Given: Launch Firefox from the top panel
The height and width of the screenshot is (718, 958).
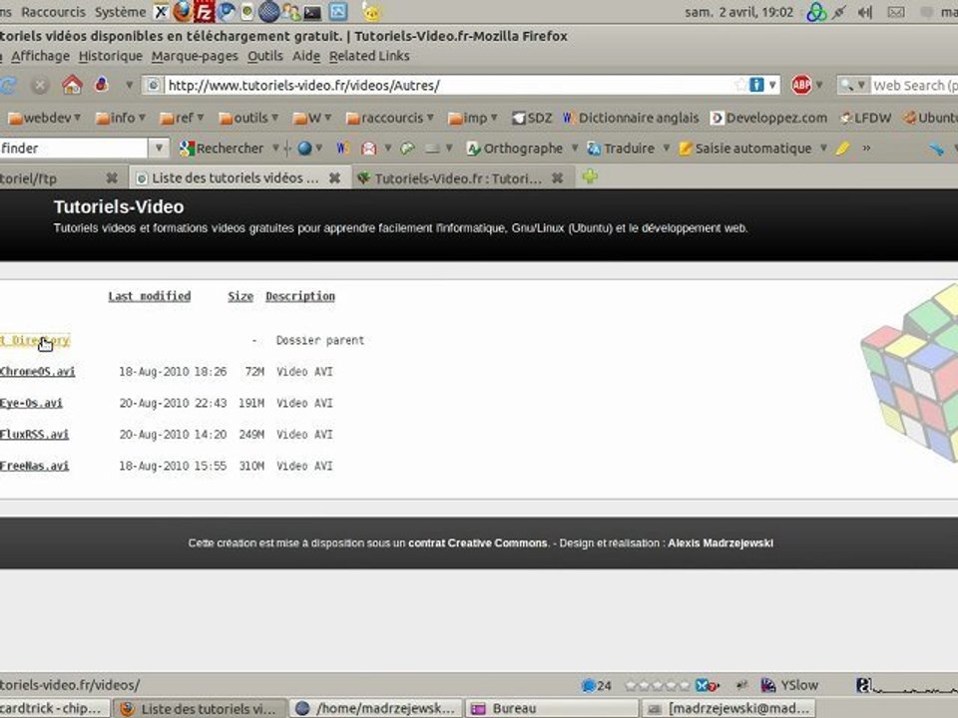Looking at the screenshot, I should click(x=182, y=11).
